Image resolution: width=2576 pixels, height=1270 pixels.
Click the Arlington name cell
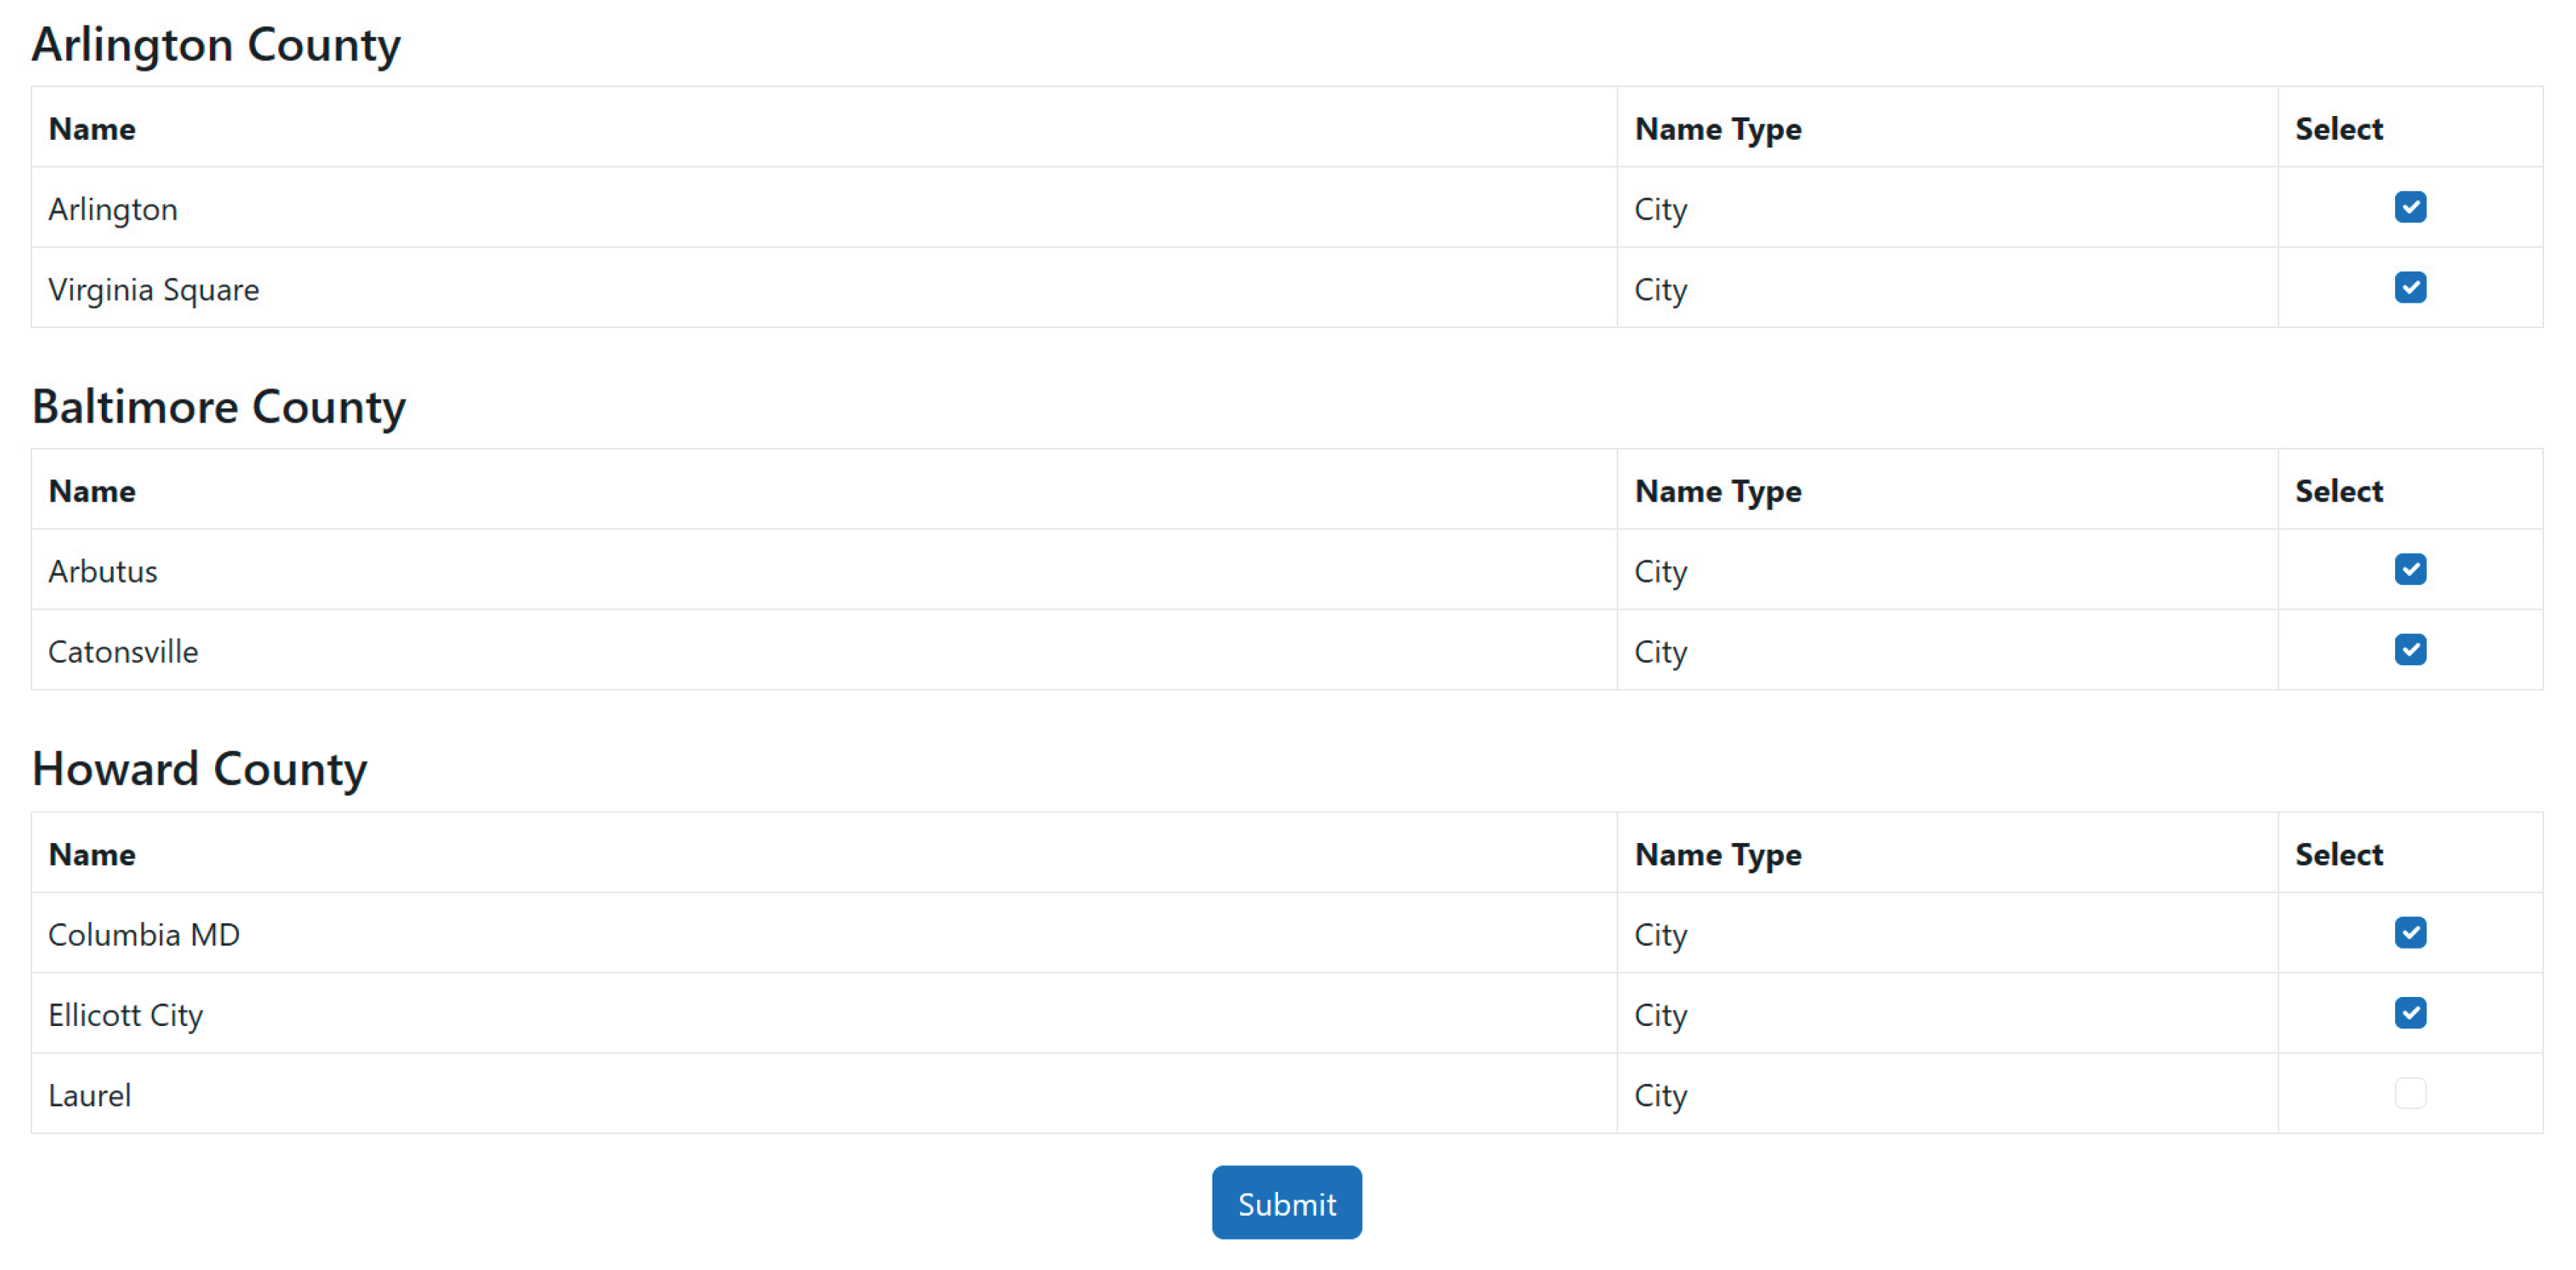coord(824,208)
